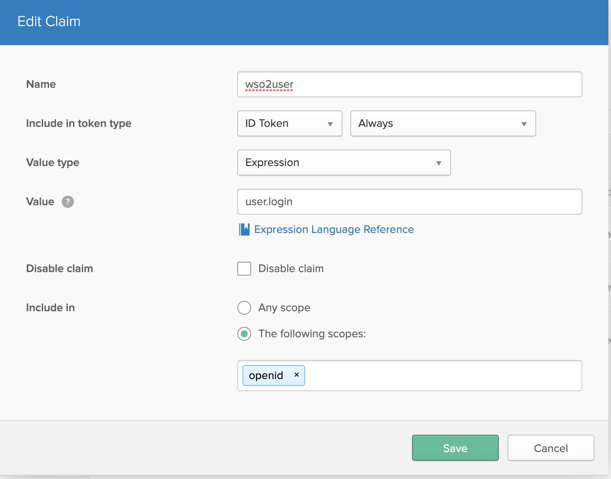Expand the Always dropdown

pyautogui.click(x=442, y=123)
